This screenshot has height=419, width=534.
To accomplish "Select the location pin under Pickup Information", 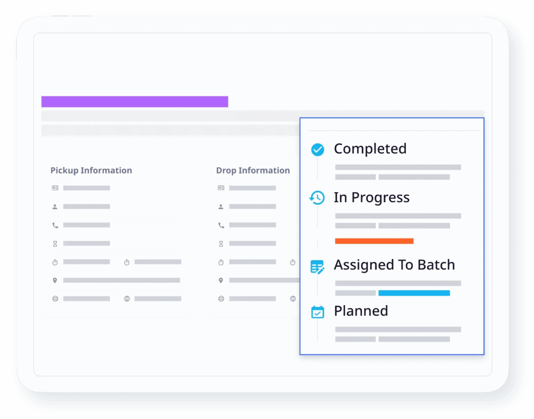I will click(55, 280).
